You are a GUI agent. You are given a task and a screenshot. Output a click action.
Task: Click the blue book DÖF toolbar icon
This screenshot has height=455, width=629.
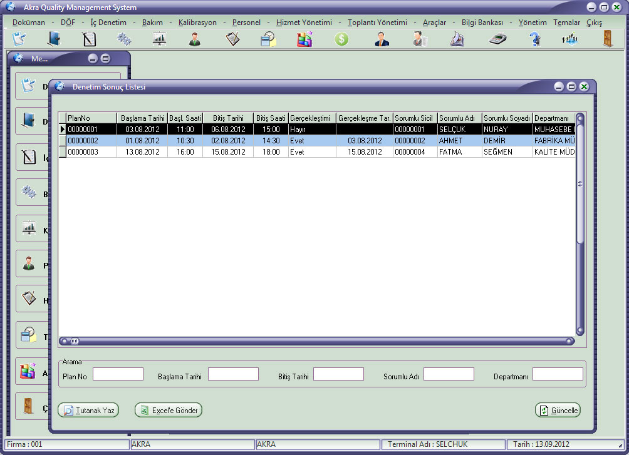(54, 39)
